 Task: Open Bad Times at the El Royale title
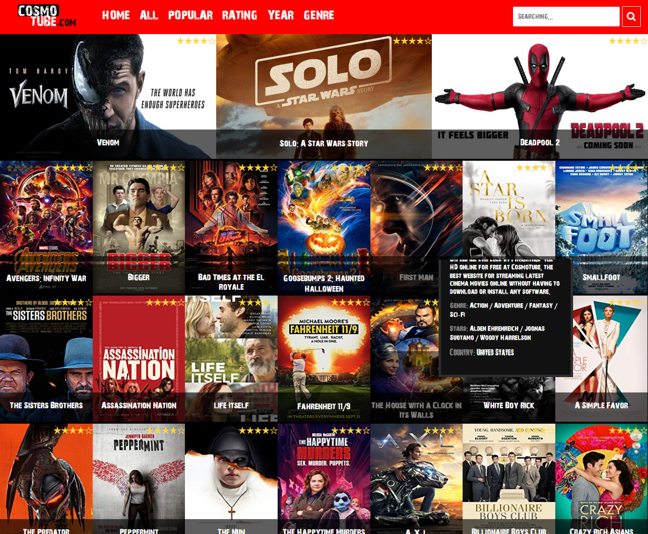pos(231,282)
